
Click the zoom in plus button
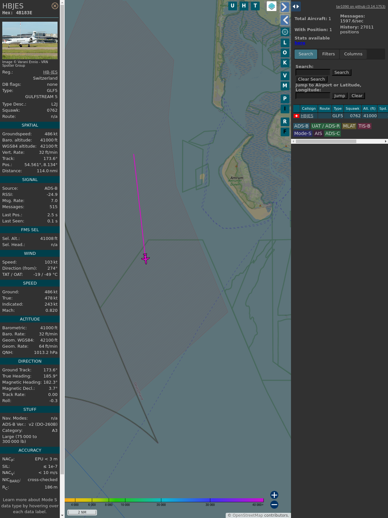click(x=274, y=495)
